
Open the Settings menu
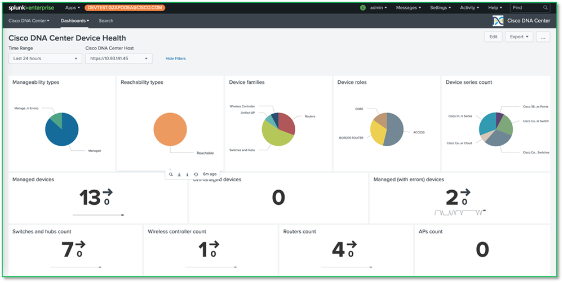coord(441,7)
